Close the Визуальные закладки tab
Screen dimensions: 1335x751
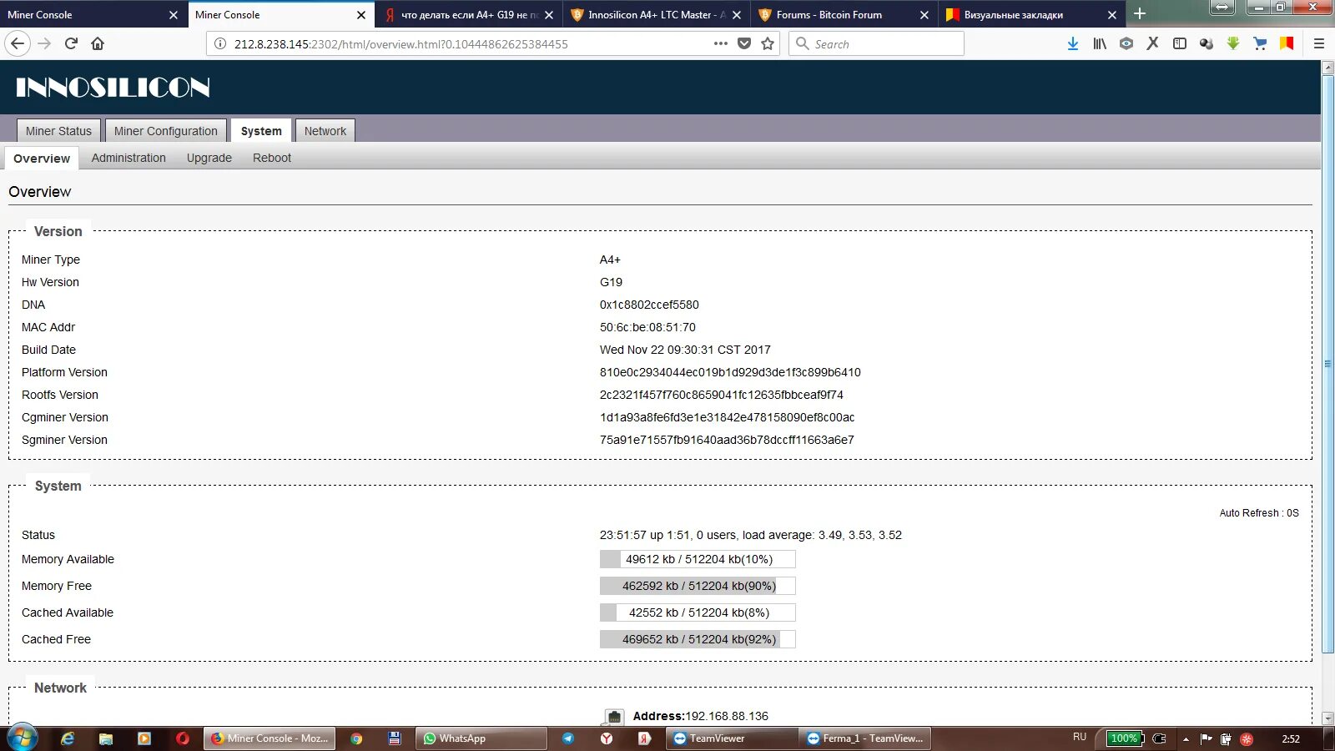tap(1112, 15)
